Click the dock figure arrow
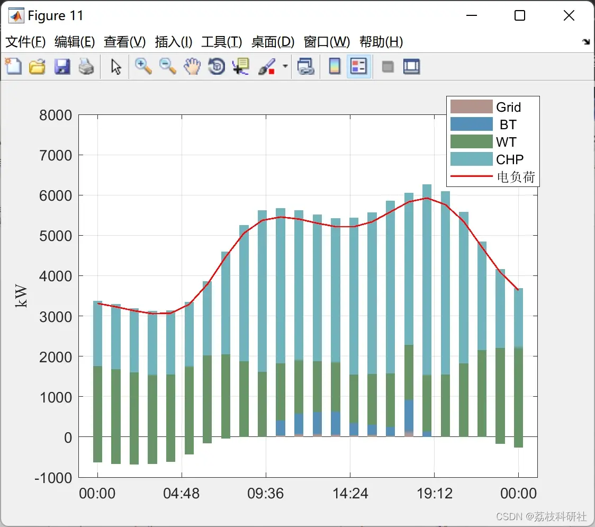This screenshot has width=595, height=527. 587,42
